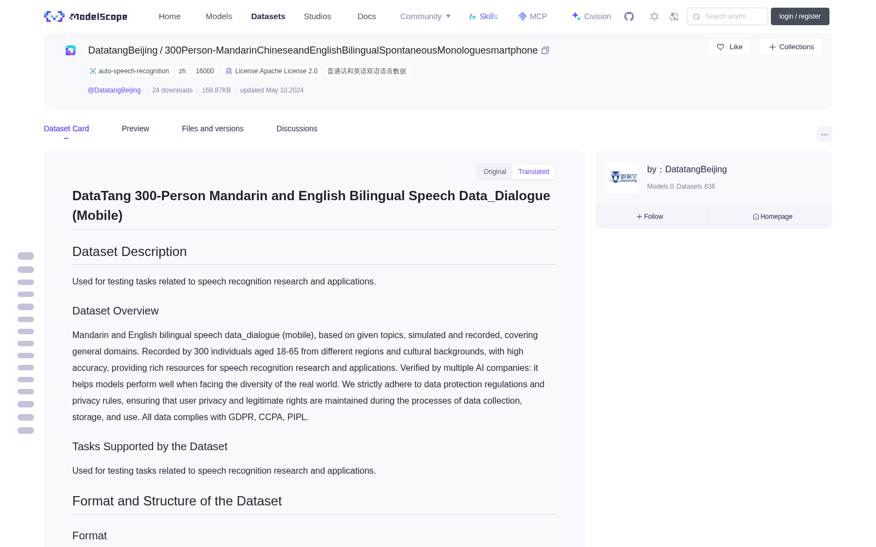Click the dataset avatar icon

point(71,50)
